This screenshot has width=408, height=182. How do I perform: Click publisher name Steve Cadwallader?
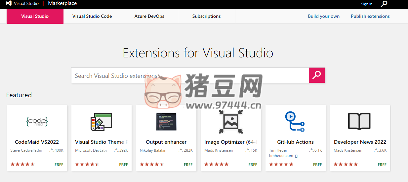[26, 150]
